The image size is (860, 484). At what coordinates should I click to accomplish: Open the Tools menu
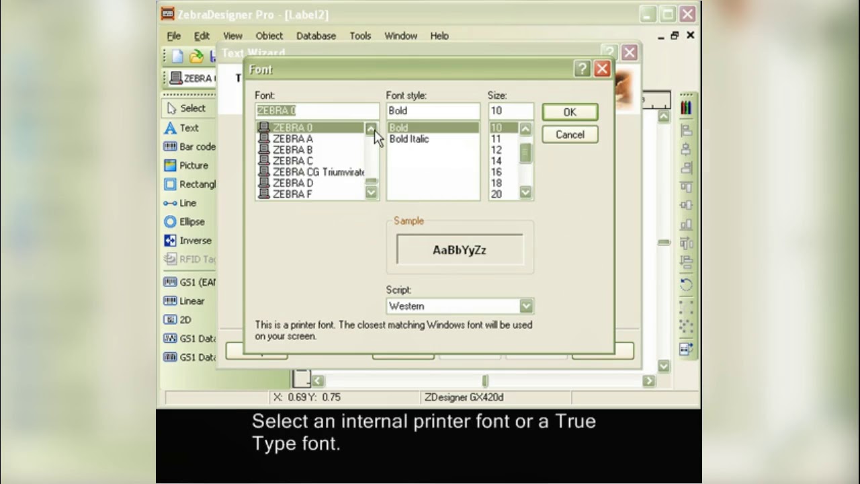coord(360,36)
